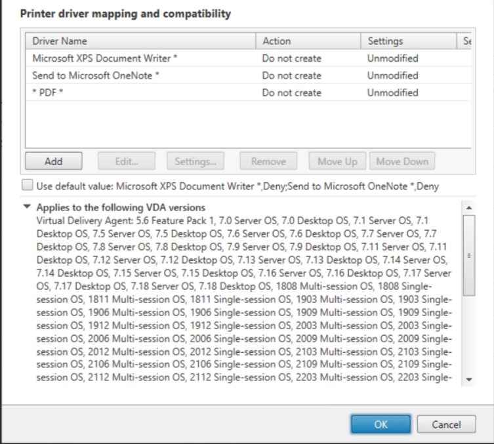494x444 pixels.
Task: Open the Settings... button
Action: click(196, 161)
